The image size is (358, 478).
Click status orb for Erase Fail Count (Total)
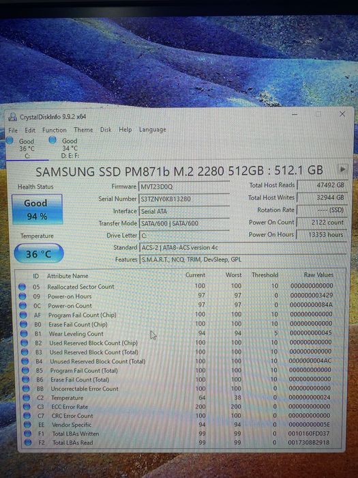pyautogui.click(x=26, y=380)
